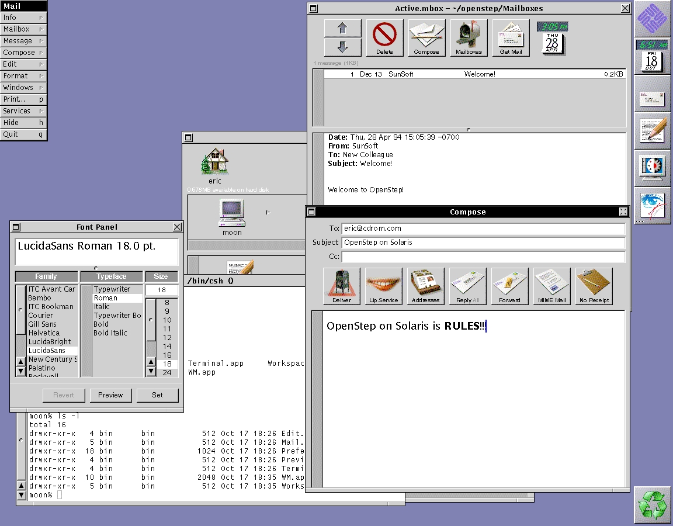Image resolution: width=673 pixels, height=526 pixels.
Task: Click the down arrow of Size scrollbar
Action: tap(151, 372)
